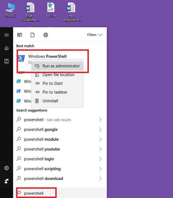
Task: Open new banglore Word document icon
Action: click(71, 12)
